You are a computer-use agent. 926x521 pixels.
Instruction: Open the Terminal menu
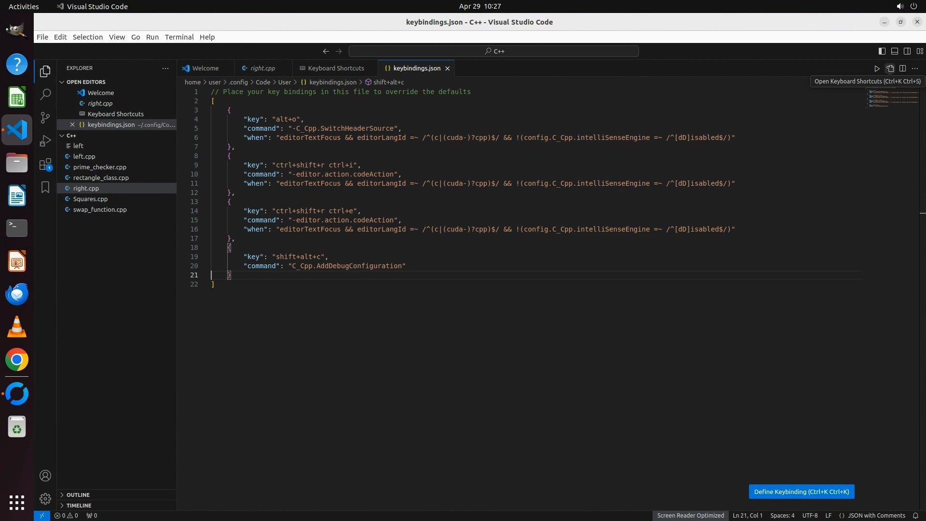(179, 37)
